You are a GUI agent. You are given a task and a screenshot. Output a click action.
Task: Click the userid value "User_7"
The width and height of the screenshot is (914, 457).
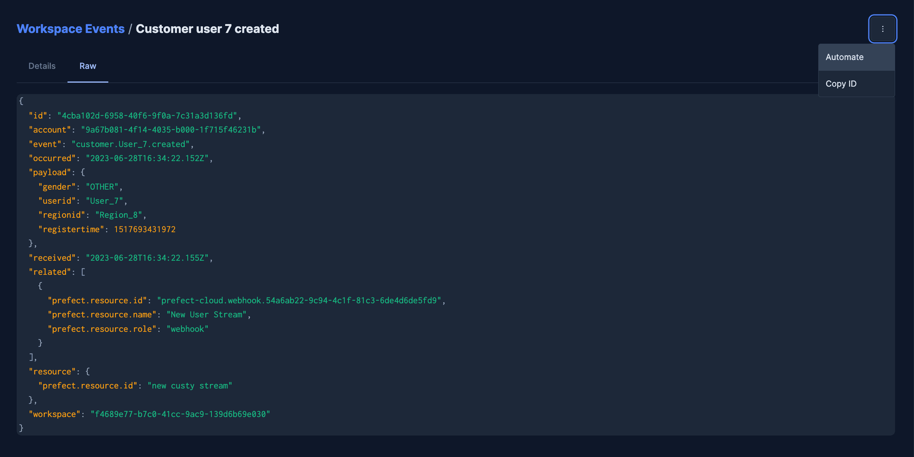104,201
